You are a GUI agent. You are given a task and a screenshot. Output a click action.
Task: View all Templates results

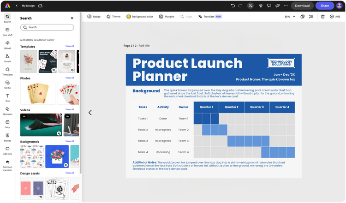pyautogui.click(x=70, y=46)
